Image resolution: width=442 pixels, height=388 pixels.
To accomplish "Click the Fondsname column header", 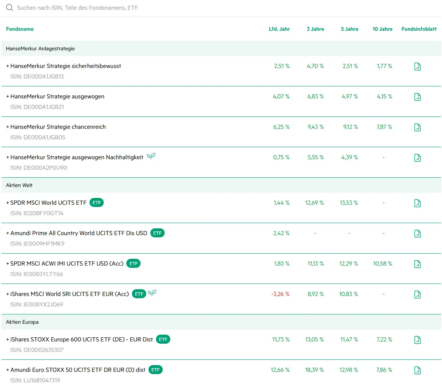I will click(20, 29).
